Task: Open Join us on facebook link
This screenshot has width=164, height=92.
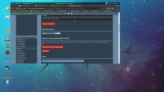Action: click(21, 45)
